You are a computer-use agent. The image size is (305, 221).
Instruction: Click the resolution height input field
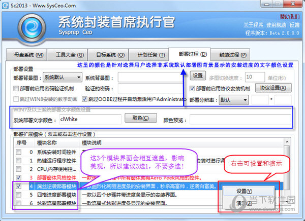283,100
